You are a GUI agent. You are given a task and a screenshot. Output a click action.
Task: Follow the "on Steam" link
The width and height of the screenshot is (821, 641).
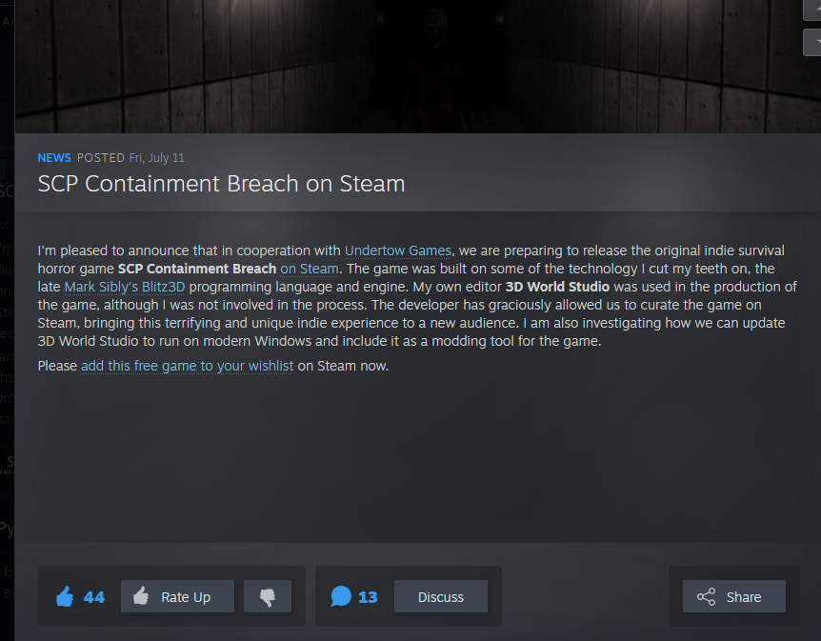tap(310, 269)
